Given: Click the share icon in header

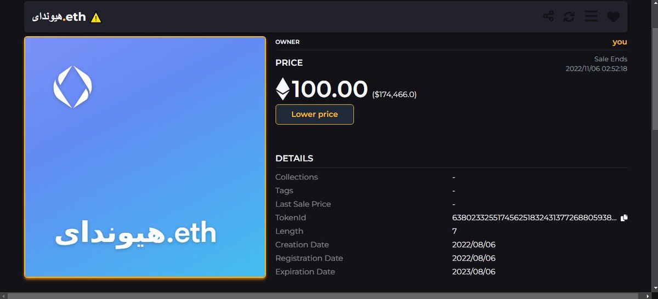Looking at the screenshot, I should pyautogui.click(x=548, y=16).
